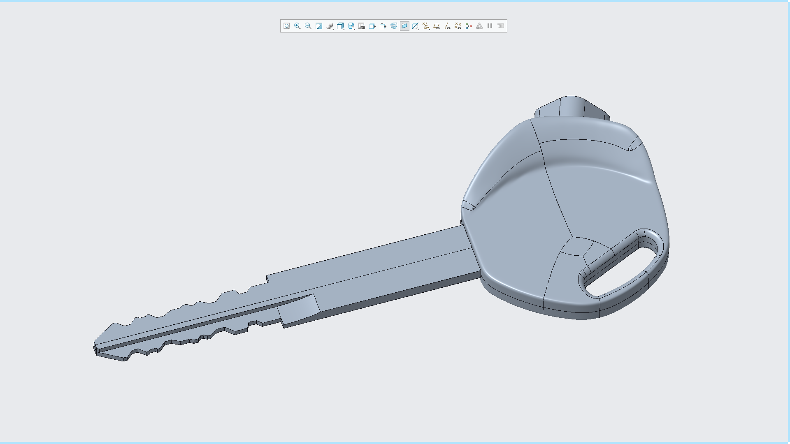
Task: Open the datum display filters dropdown
Action: pyautogui.click(x=426, y=26)
